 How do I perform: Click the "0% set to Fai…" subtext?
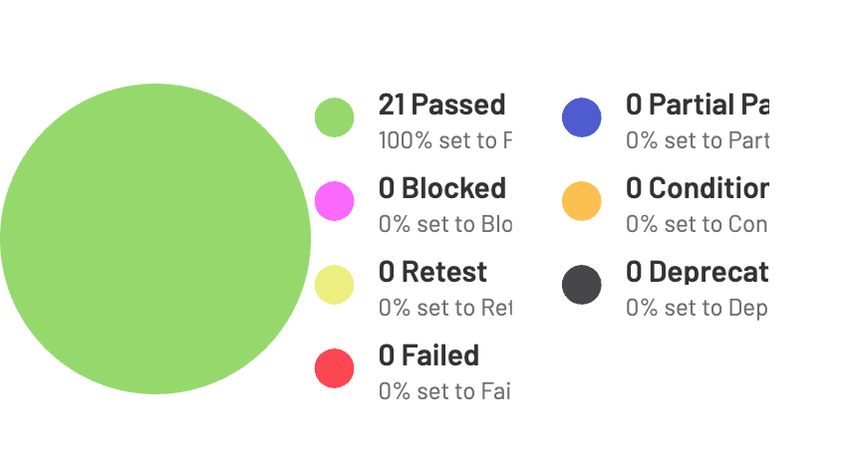[443, 391]
